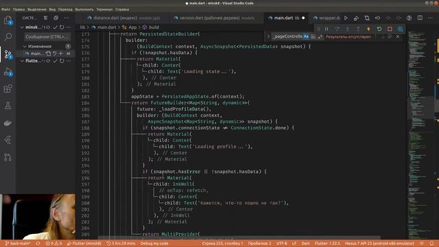The width and height of the screenshot is (439, 247).
Task: Open the Справка menu
Action: click(x=122, y=9)
